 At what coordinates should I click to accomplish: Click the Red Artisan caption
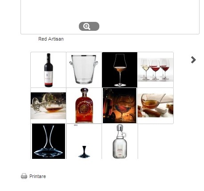(51, 39)
